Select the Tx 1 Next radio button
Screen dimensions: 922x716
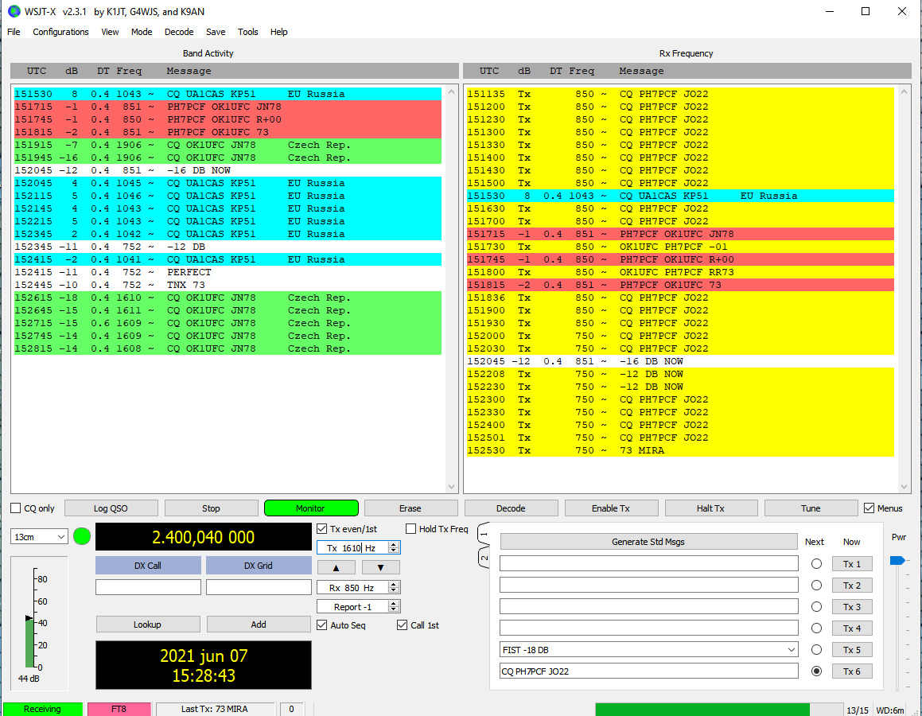(x=815, y=564)
